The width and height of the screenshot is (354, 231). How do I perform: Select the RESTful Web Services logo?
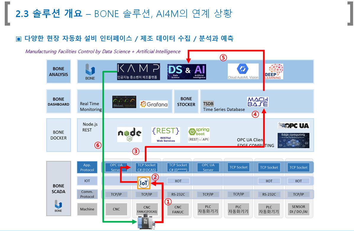[166, 135]
